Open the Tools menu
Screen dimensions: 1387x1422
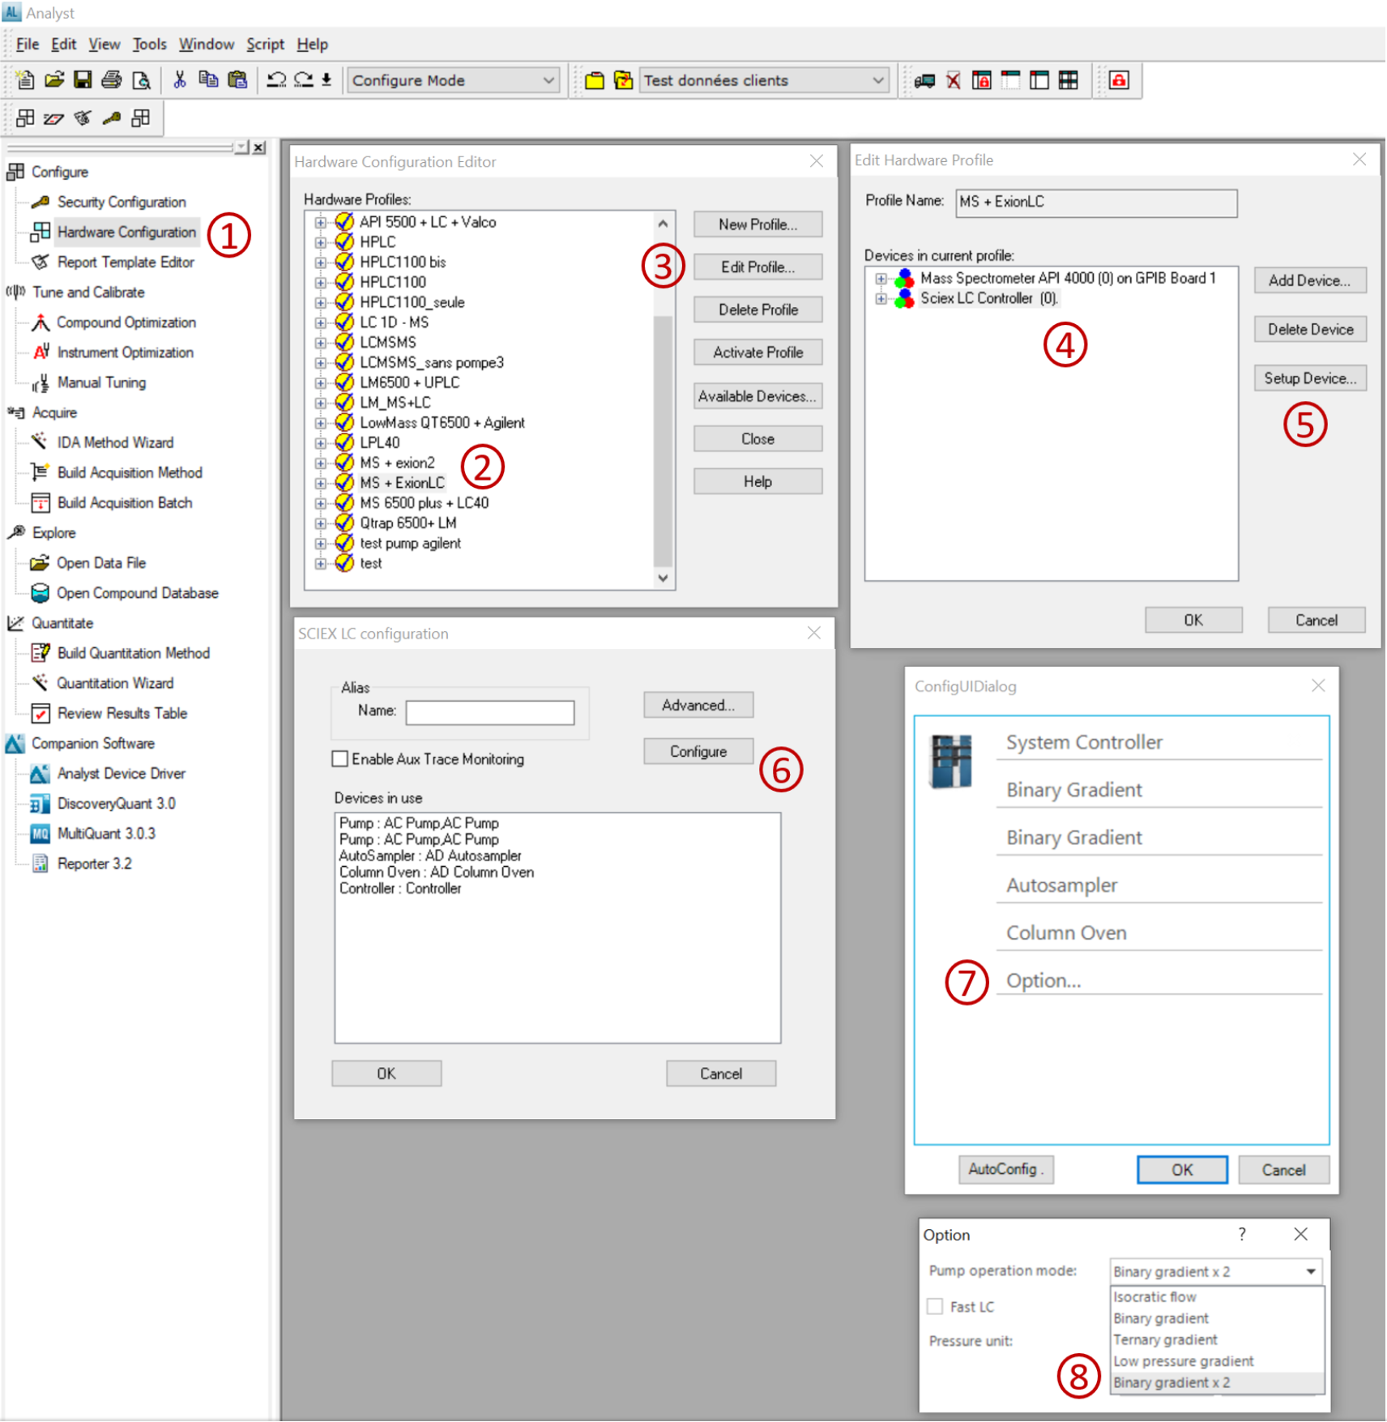click(149, 44)
